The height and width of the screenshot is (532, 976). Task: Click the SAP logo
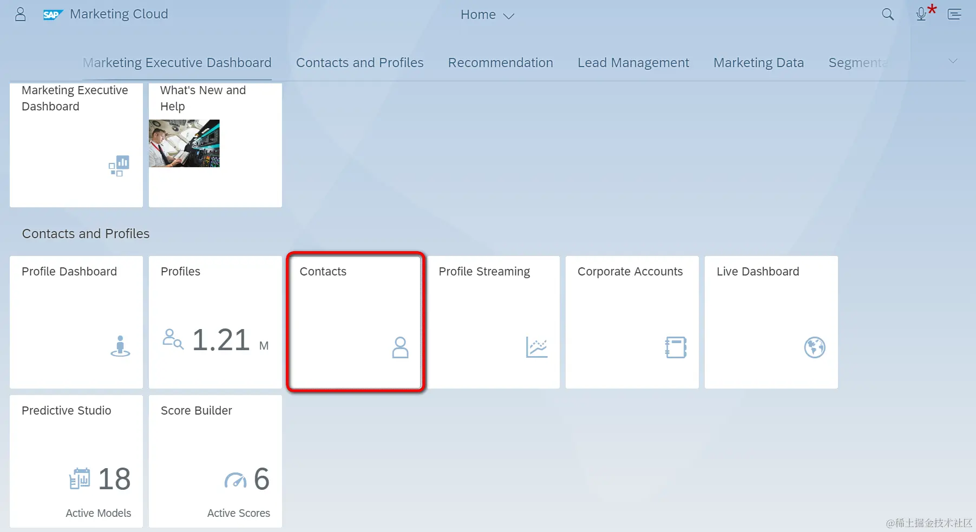click(53, 15)
